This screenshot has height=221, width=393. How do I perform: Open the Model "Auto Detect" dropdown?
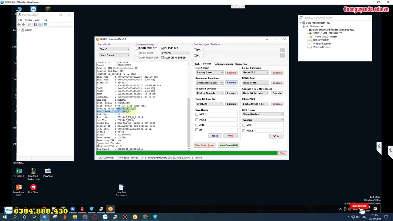(x=115, y=55)
